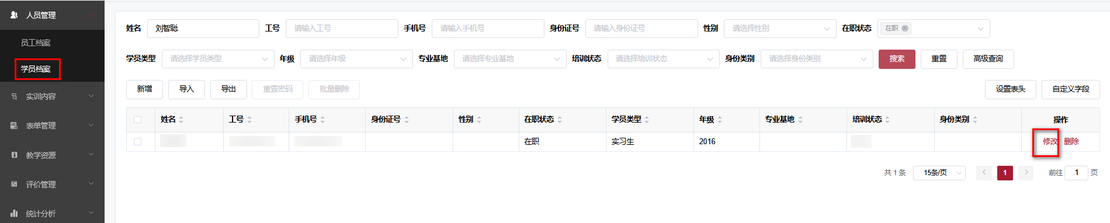Focus the 姓名 input field
Viewport: 1110px width, 223px height.
tap(203, 28)
